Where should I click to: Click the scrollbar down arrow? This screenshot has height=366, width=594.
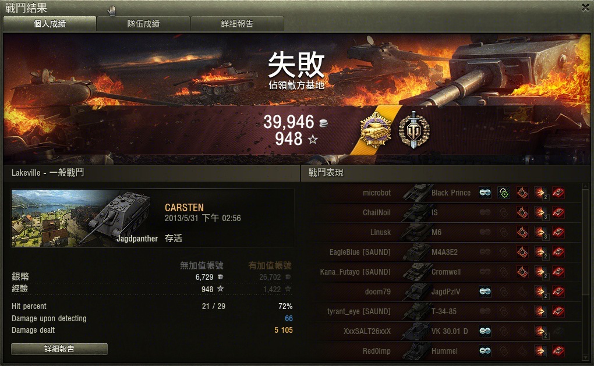click(586, 357)
